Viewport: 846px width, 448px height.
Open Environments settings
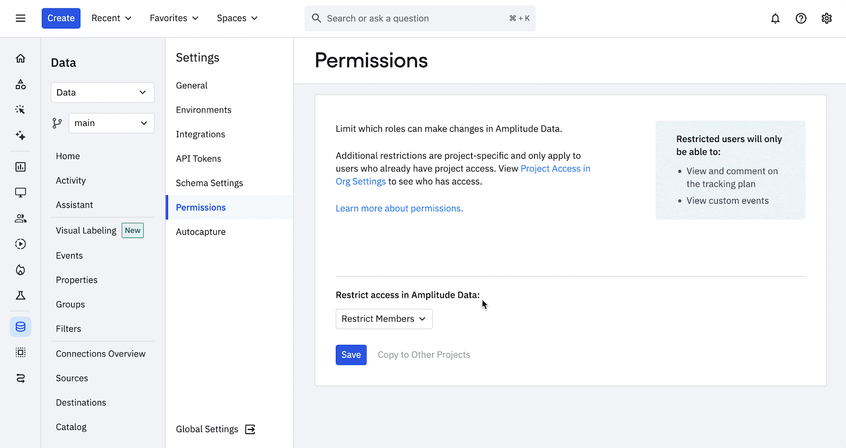[x=204, y=110]
